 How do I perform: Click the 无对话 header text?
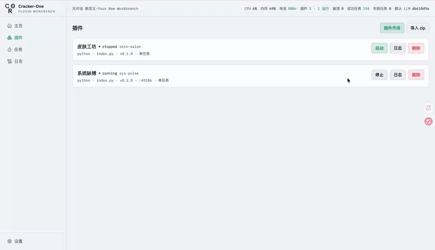click(78, 9)
